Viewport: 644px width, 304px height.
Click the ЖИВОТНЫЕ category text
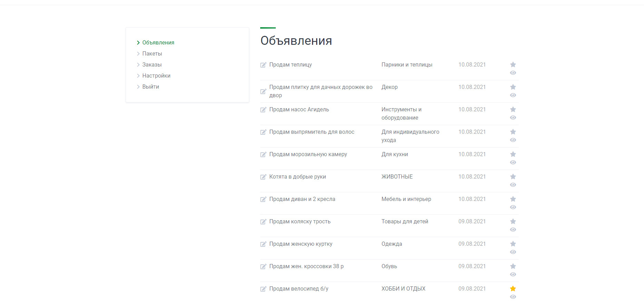point(397,177)
